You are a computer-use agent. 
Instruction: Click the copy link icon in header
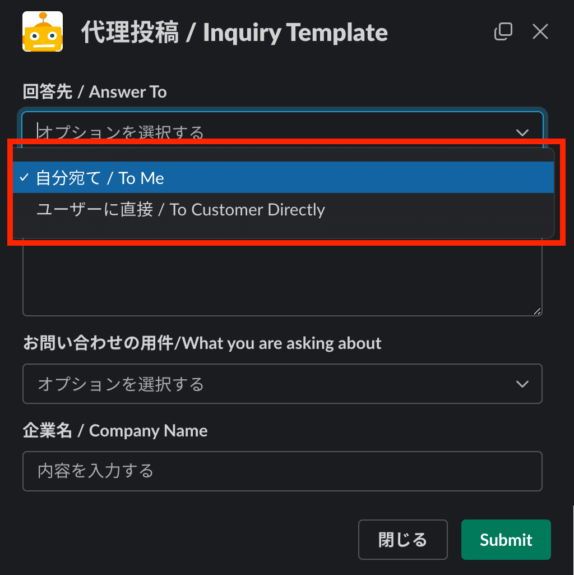point(503,32)
